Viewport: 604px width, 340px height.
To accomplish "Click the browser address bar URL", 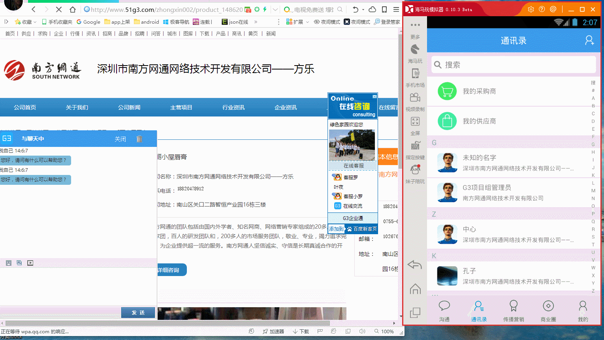I will tap(166, 9).
